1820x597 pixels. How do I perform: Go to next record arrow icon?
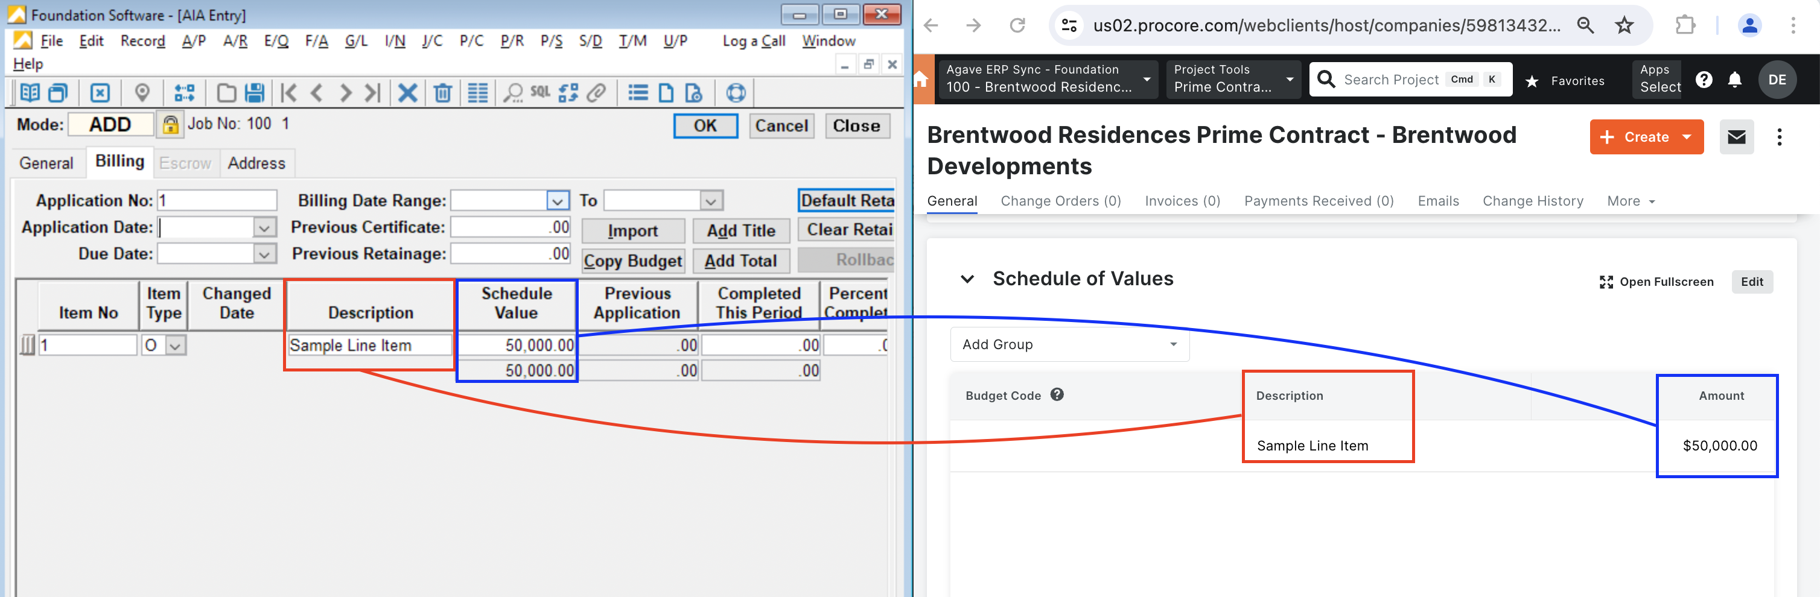coord(345,92)
